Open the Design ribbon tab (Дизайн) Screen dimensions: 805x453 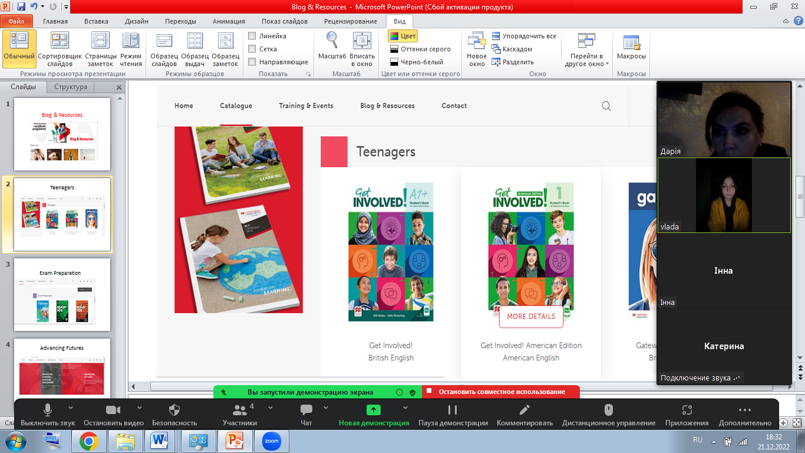[137, 21]
